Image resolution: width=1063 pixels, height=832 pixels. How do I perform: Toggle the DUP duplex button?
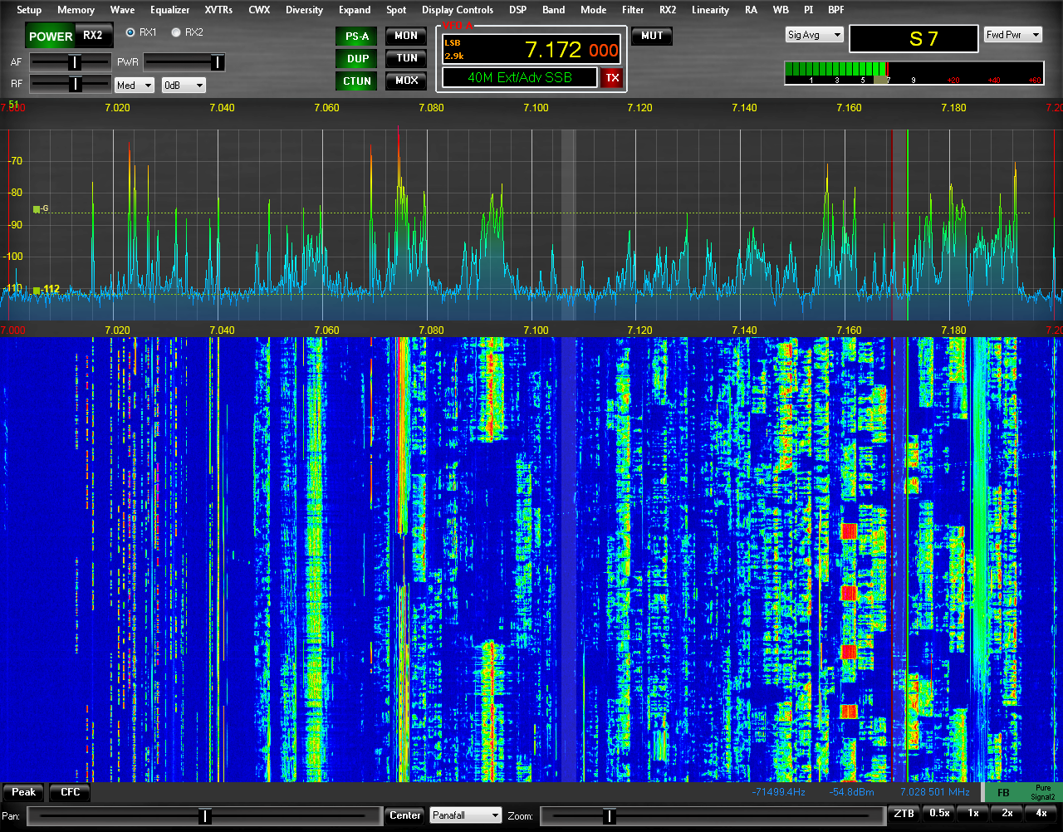tap(357, 58)
